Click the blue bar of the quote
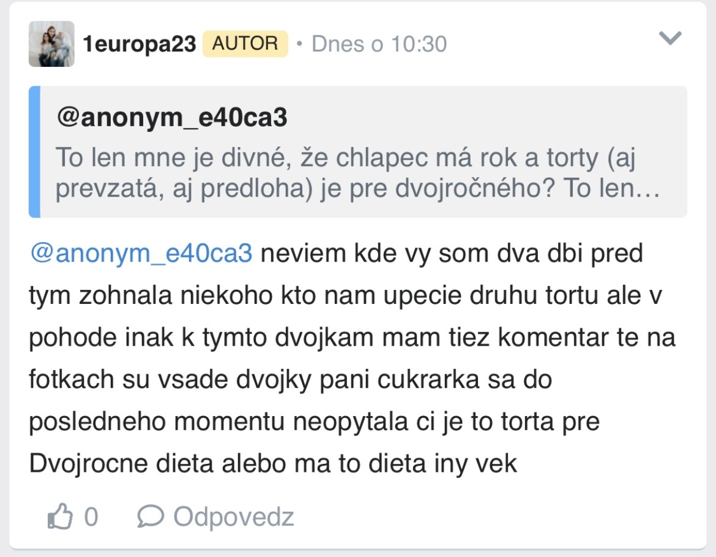This screenshot has width=716, height=557. tap(34, 152)
